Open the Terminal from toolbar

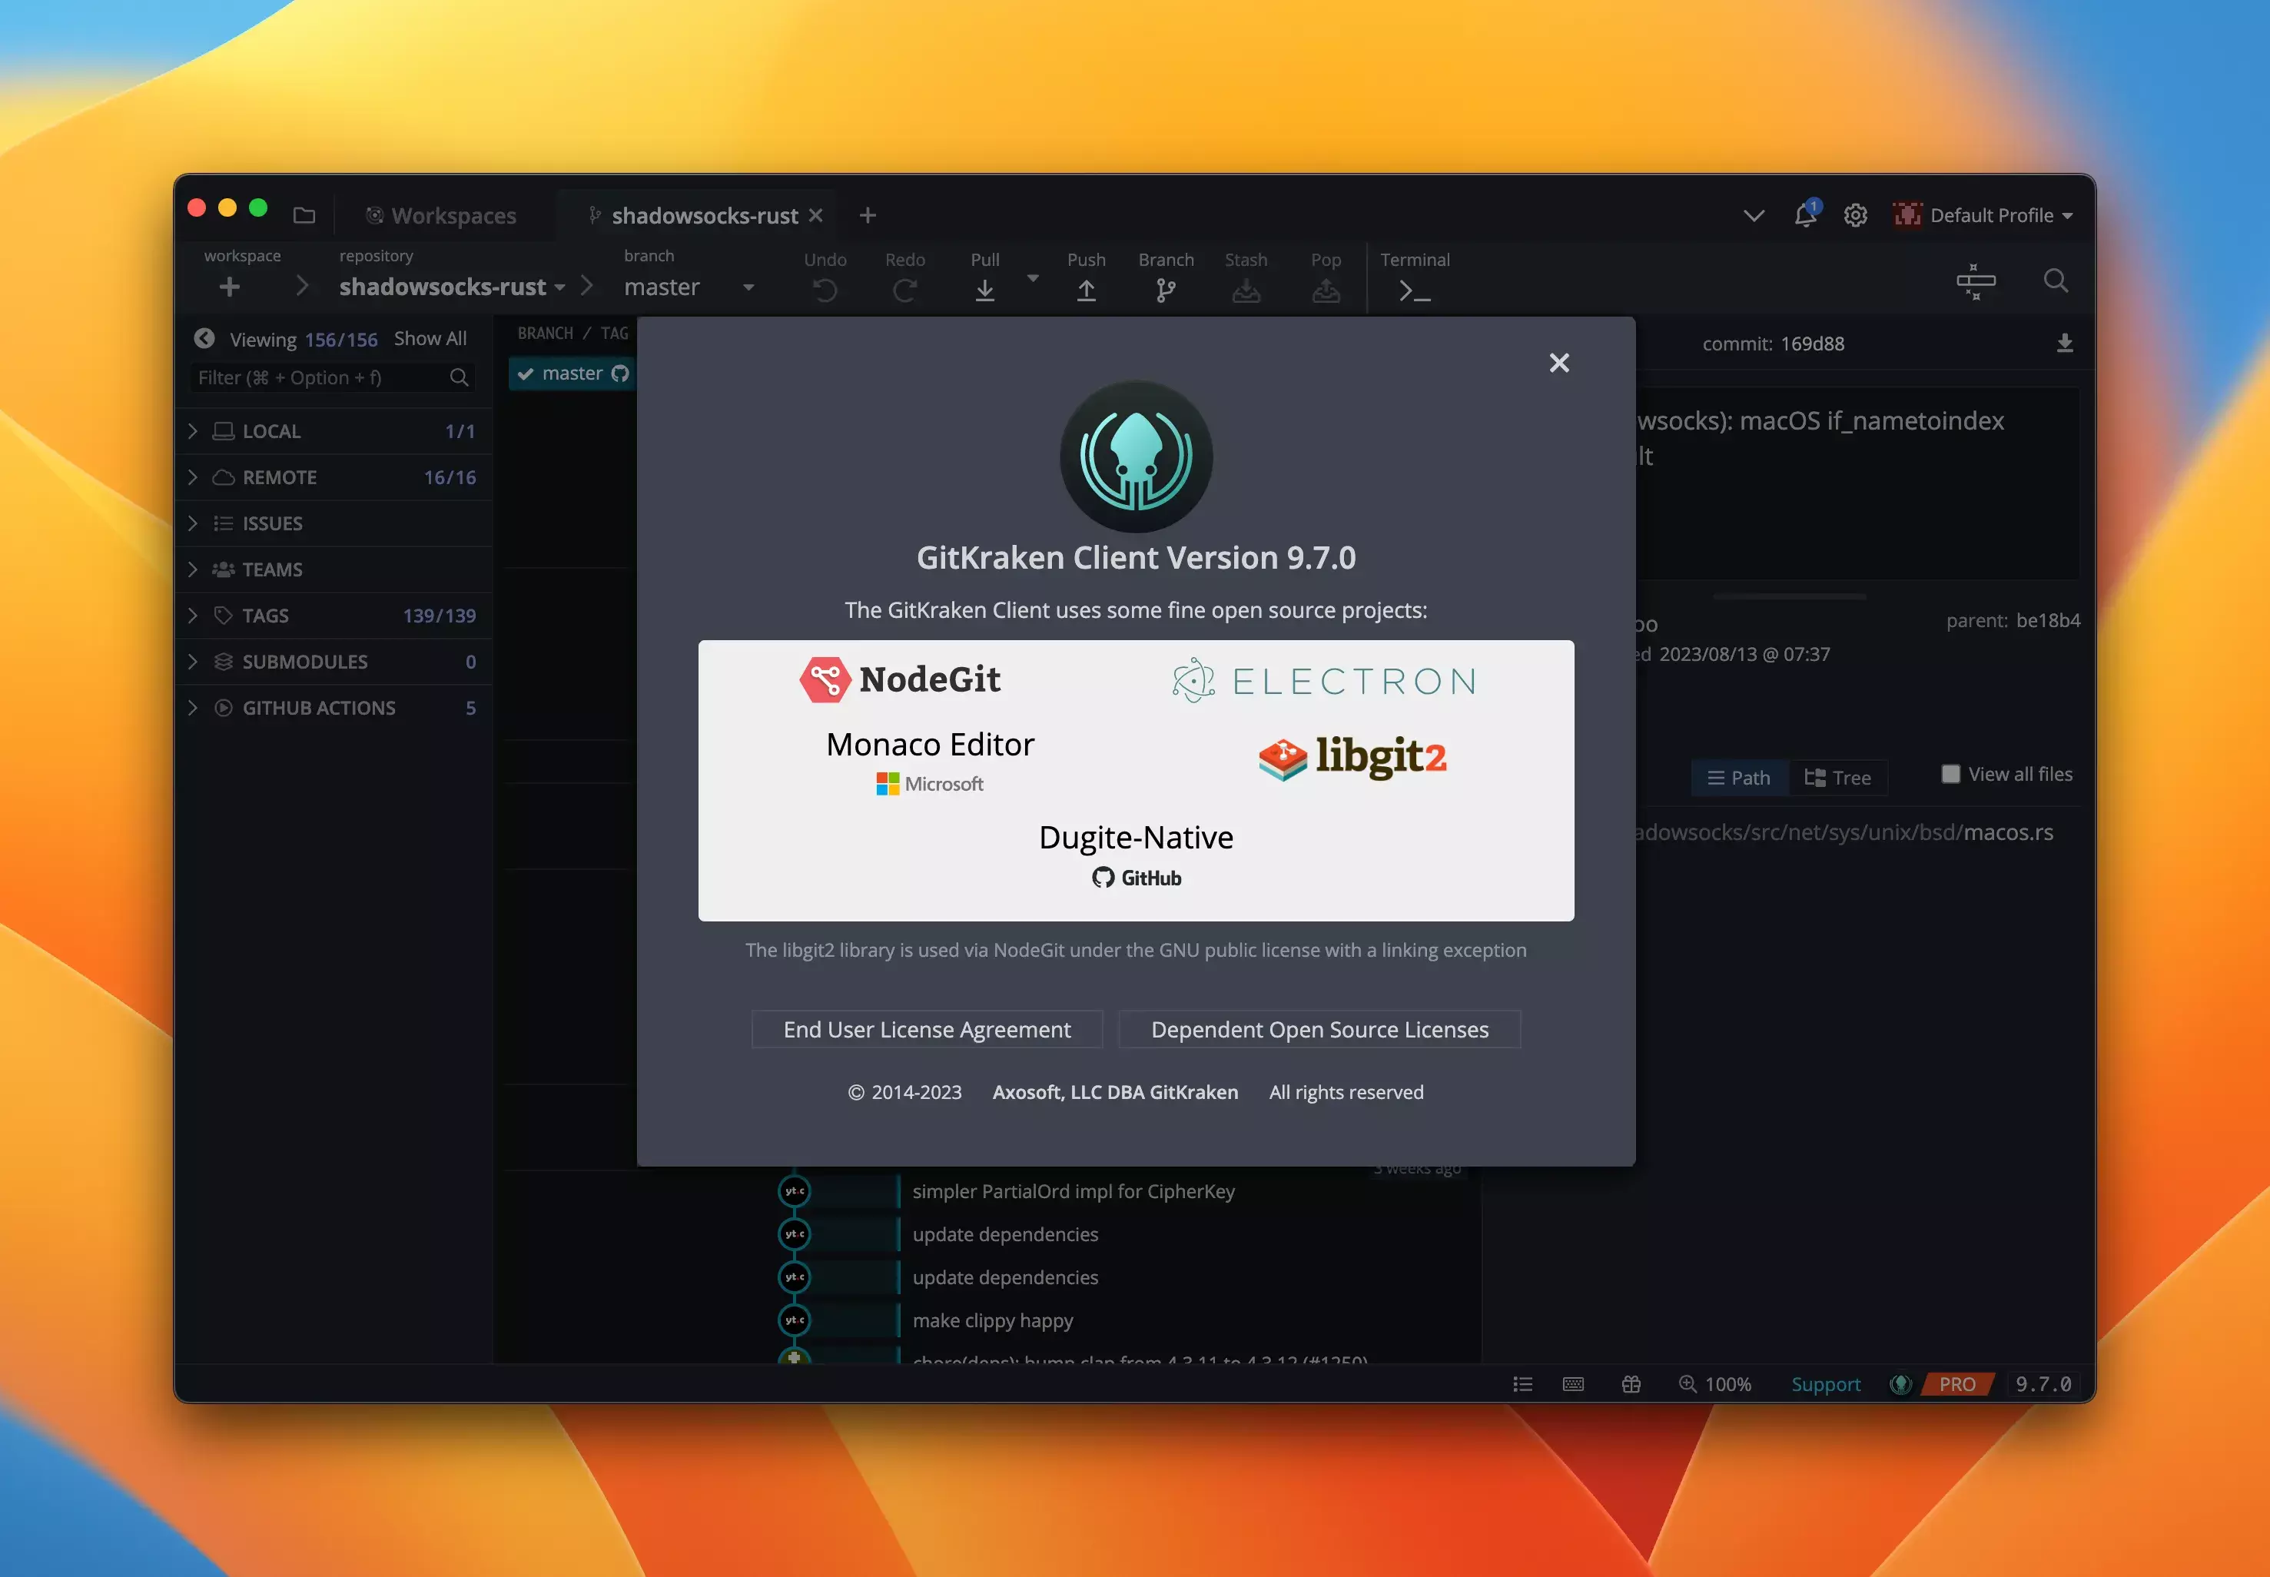pyautogui.click(x=1414, y=290)
